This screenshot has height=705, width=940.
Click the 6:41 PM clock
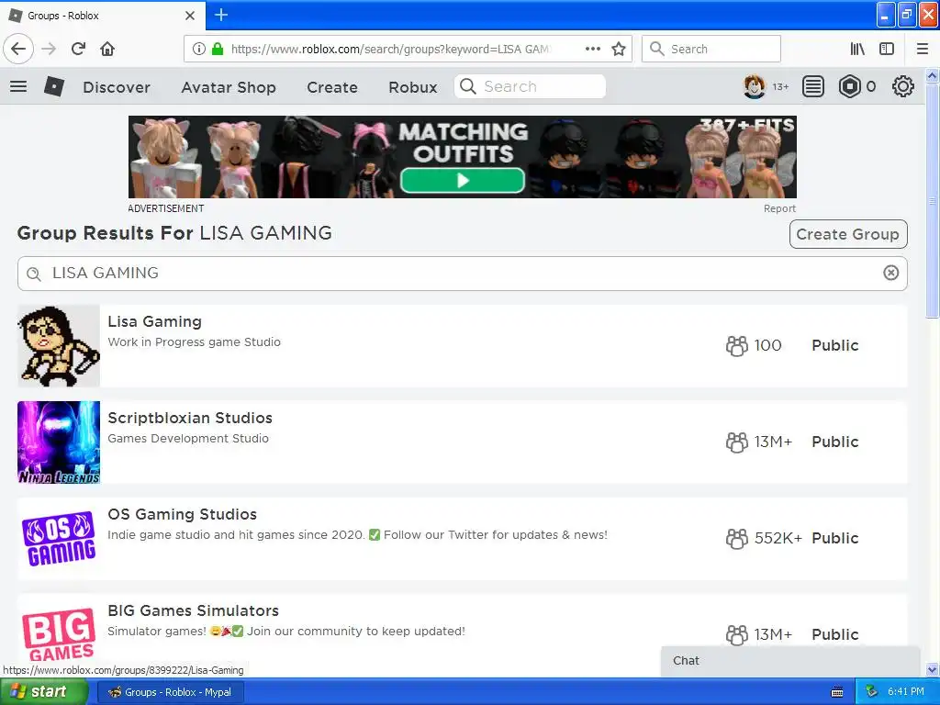(x=906, y=692)
